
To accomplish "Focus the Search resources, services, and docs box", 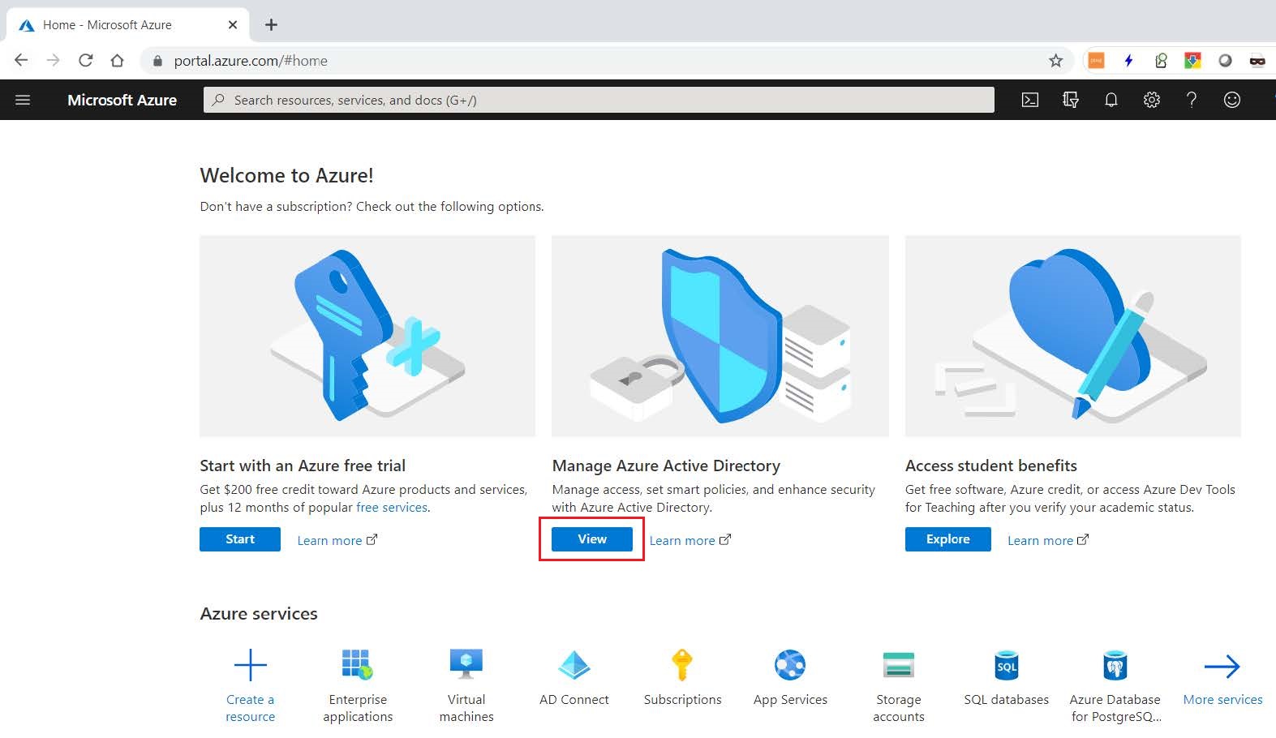I will (599, 100).
